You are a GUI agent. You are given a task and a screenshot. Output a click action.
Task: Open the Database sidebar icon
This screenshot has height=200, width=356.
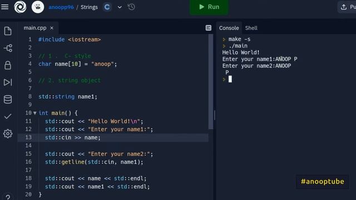point(8,99)
